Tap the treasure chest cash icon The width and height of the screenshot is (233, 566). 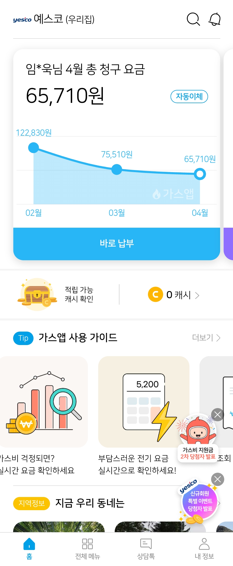pos(37,295)
